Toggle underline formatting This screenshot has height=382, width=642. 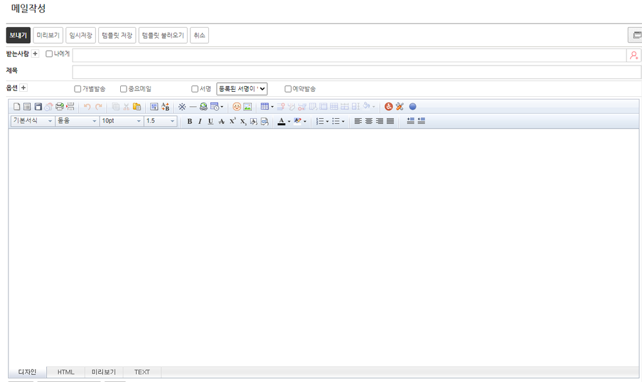(210, 121)
